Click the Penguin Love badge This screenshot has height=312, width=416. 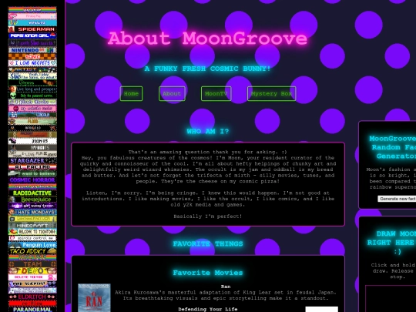(32, 245)
